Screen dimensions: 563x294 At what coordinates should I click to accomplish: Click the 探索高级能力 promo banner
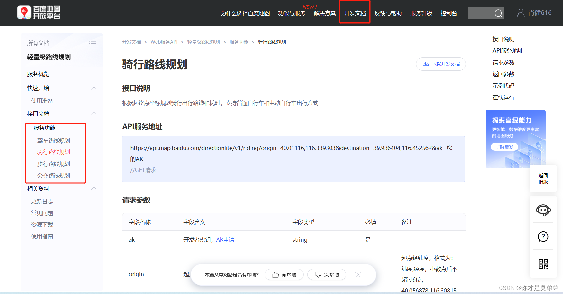point(515,139)
